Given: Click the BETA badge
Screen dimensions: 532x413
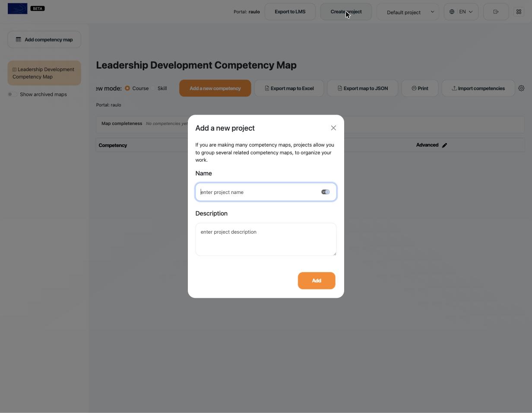Looking at the screenshot, I should pos(38,9).
